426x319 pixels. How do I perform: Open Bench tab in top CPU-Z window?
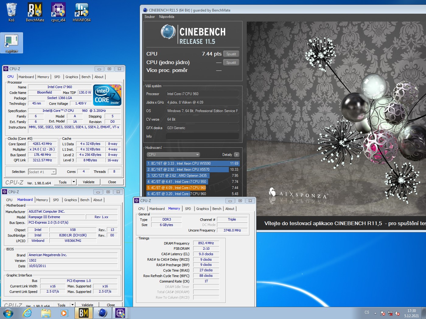86,77
